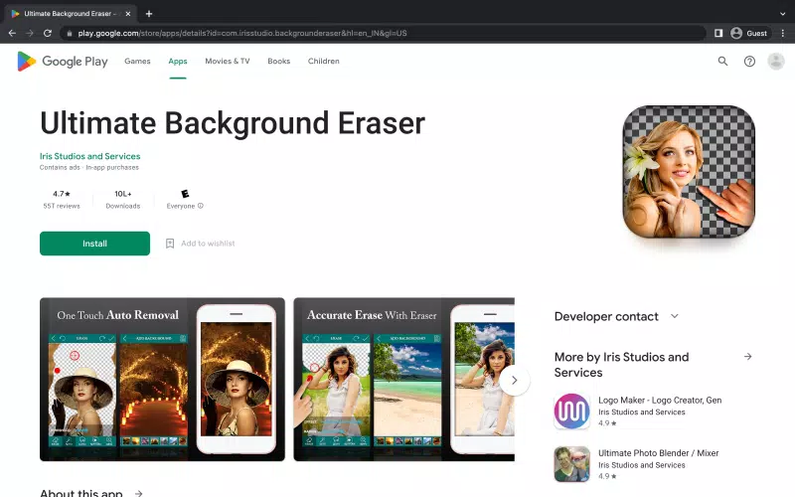
Task: Advance screenshots with the next arrow
Action: (514, 380)
